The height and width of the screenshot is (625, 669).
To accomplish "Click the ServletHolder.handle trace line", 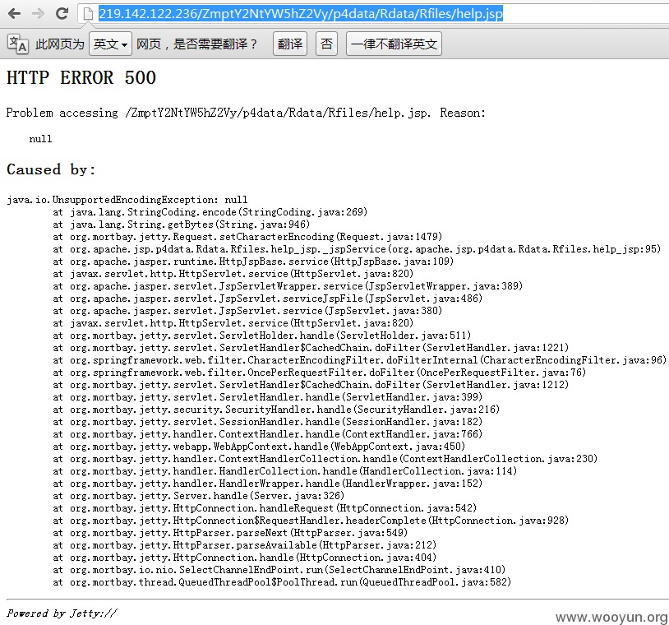I will click(262, 336).
